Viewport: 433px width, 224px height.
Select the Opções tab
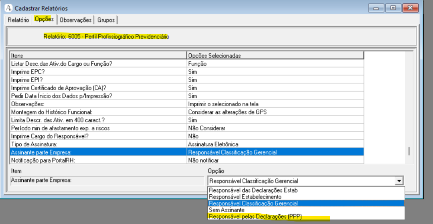coord(44,19)
